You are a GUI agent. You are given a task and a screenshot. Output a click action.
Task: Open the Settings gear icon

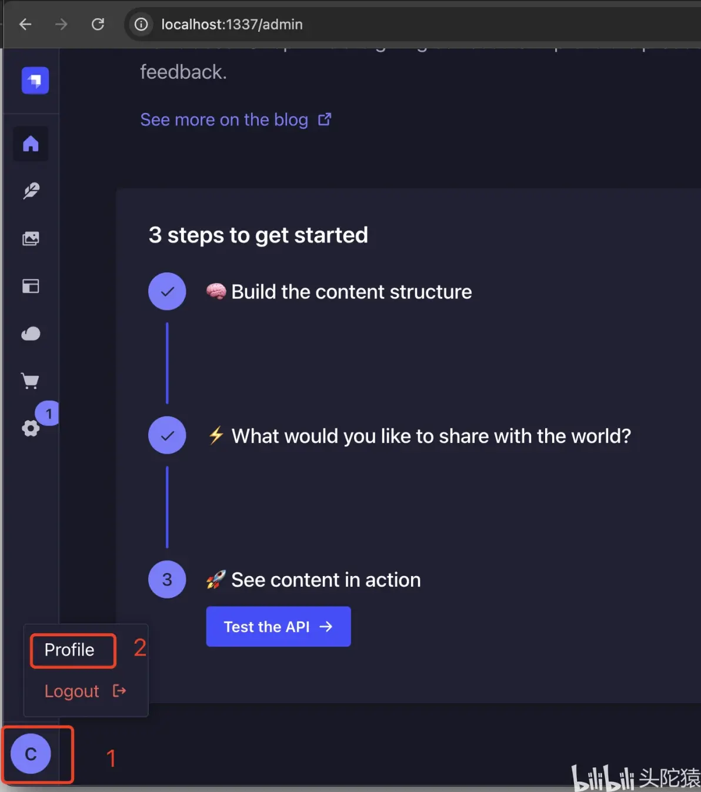31,428
